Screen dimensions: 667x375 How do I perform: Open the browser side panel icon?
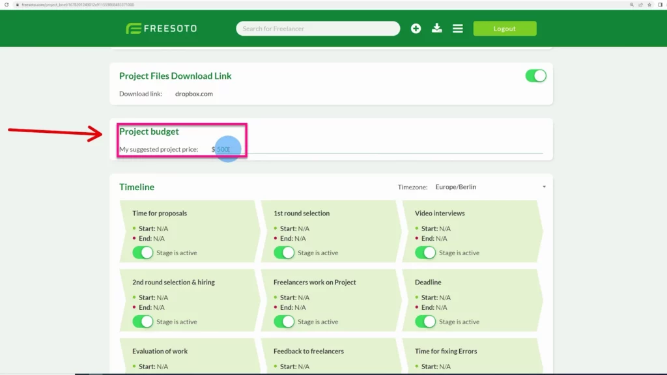660,5
